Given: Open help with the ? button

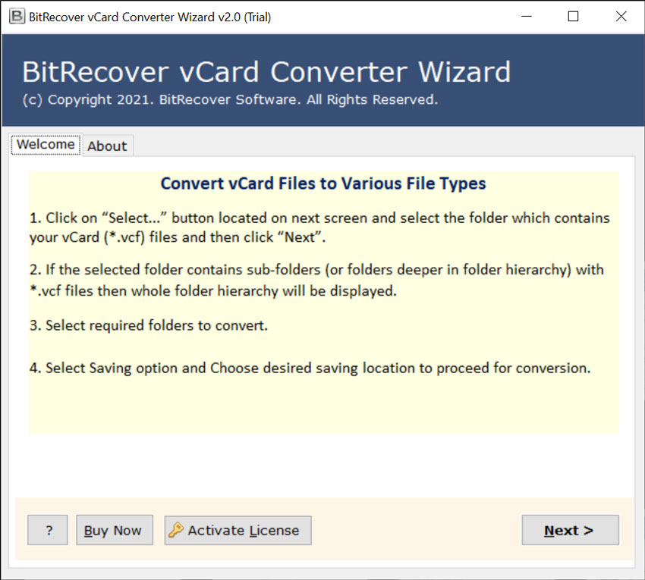Looking at the screenshot, I should (48, 530).
